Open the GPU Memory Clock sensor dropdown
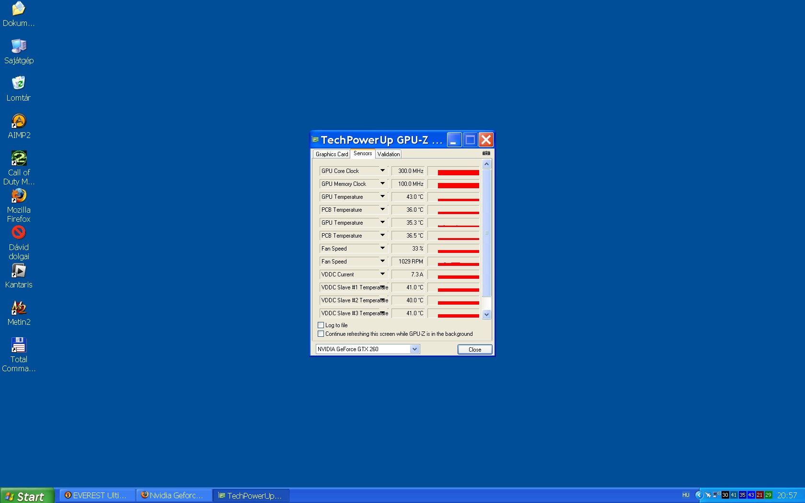Image resolution: width=805 pixels, height=503 pixels. click(x=382, y=183)
